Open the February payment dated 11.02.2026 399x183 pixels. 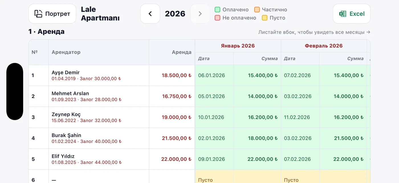tap(297, 117)
